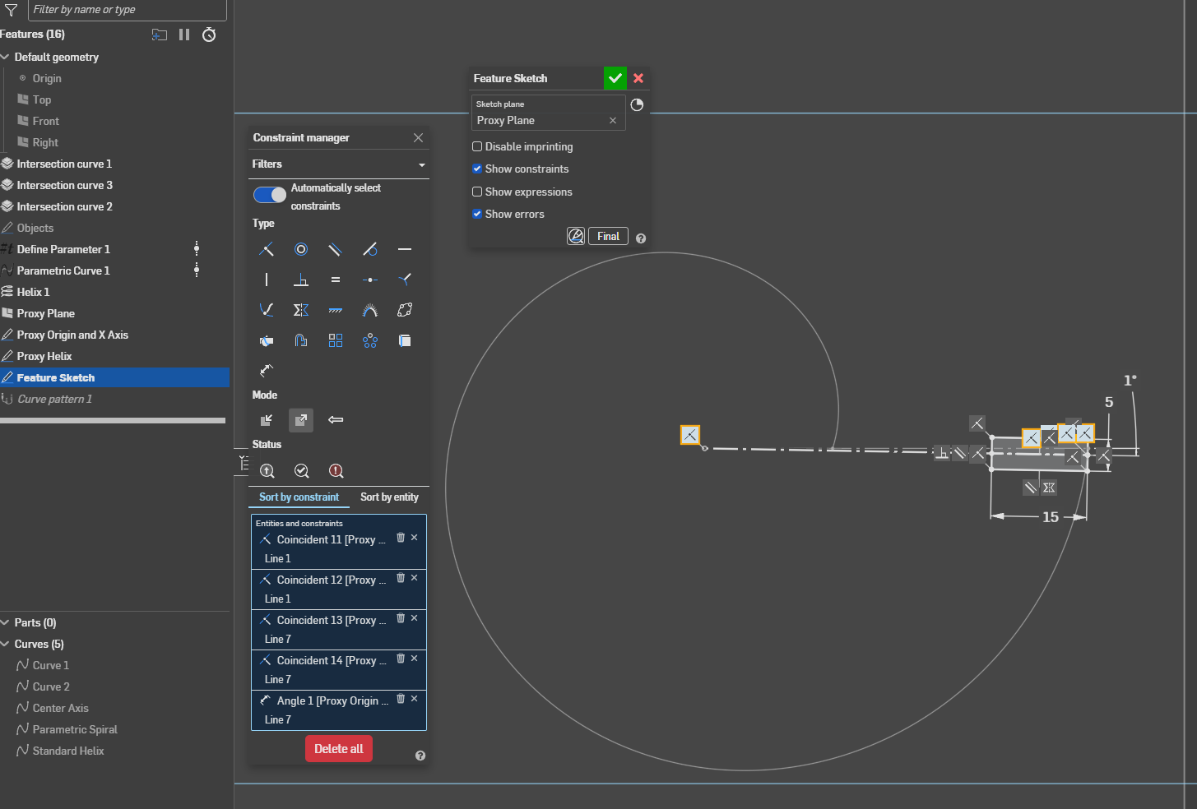Click the Sketch plane Proxy Plane field

click(549, 113)
